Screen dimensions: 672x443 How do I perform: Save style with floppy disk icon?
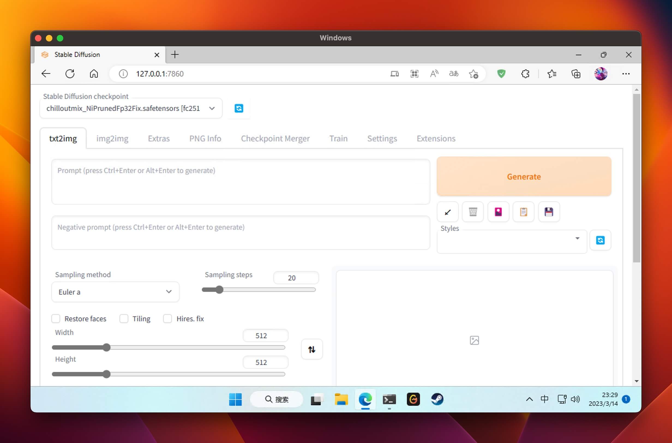549,212
